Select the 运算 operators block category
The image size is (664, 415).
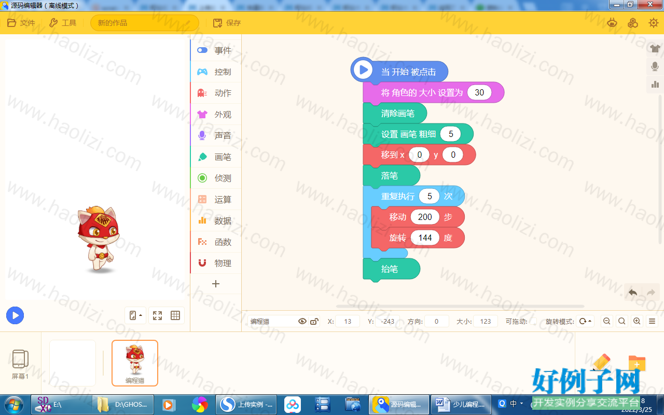(x=216, y=199)
